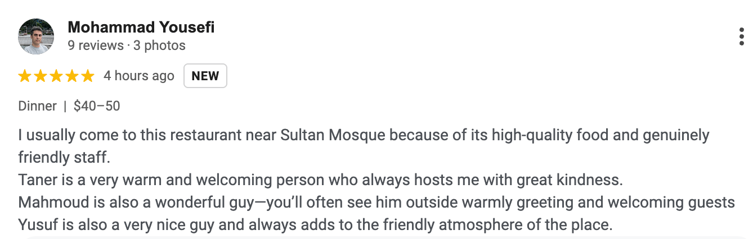Click the Dinner meal type label
This screenshot has width=753, height=239.
[x=38, y=106]
